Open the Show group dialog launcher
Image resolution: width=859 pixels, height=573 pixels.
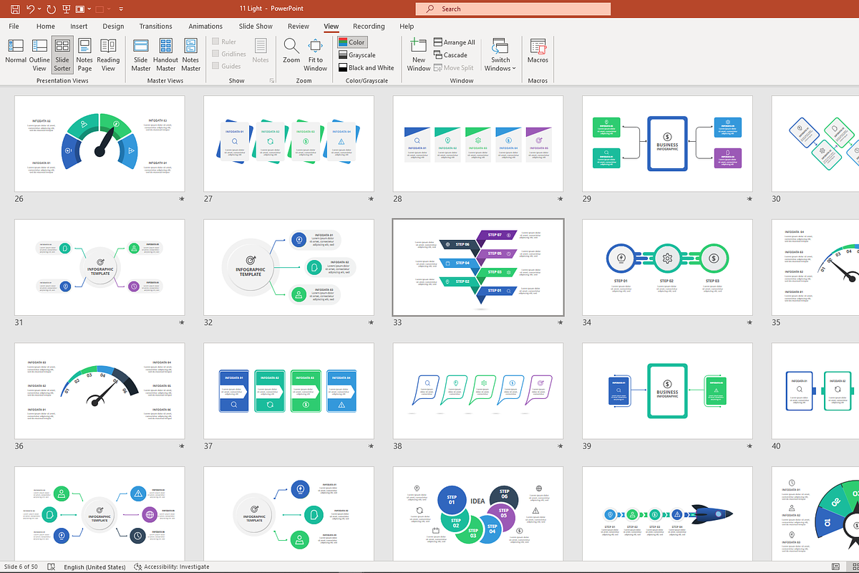tap(271, 81)
